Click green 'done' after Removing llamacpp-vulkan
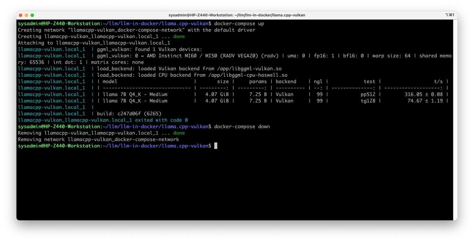This screenshot has height=242, width=474. [x=179, y=133]
